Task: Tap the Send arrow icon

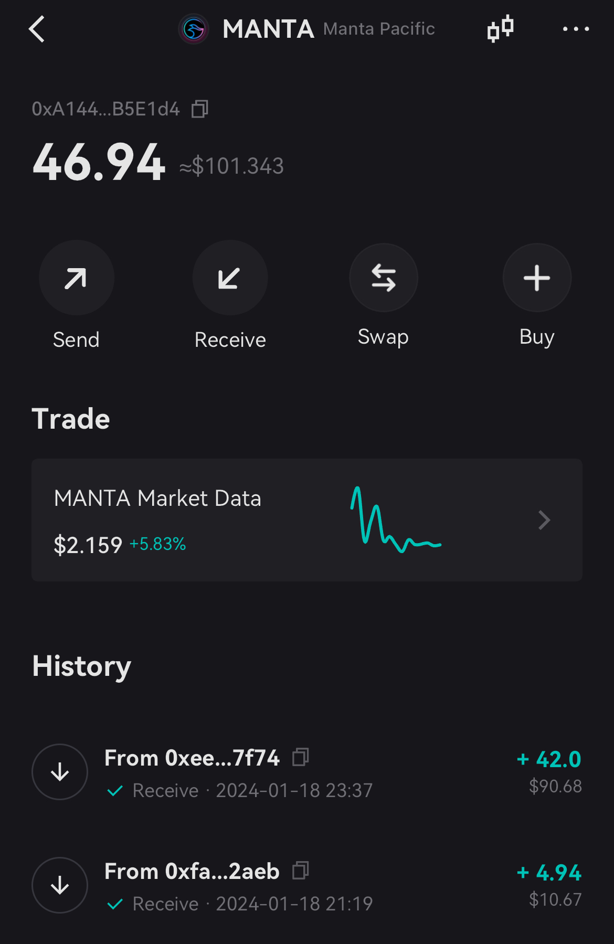Action: (77, 278)
